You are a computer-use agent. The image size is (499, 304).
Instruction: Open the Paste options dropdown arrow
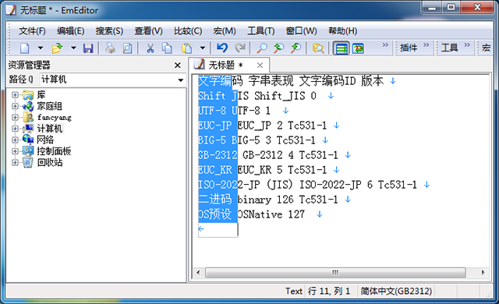tap(203, 48)
